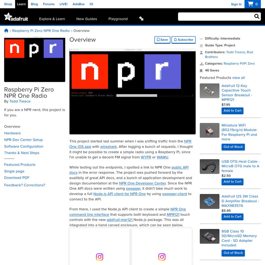Image resolution: width=265 pixels, height=265 pixels.
Task: Open Raspberry Pi/Pi Zero category link
Action: (239, 64)
